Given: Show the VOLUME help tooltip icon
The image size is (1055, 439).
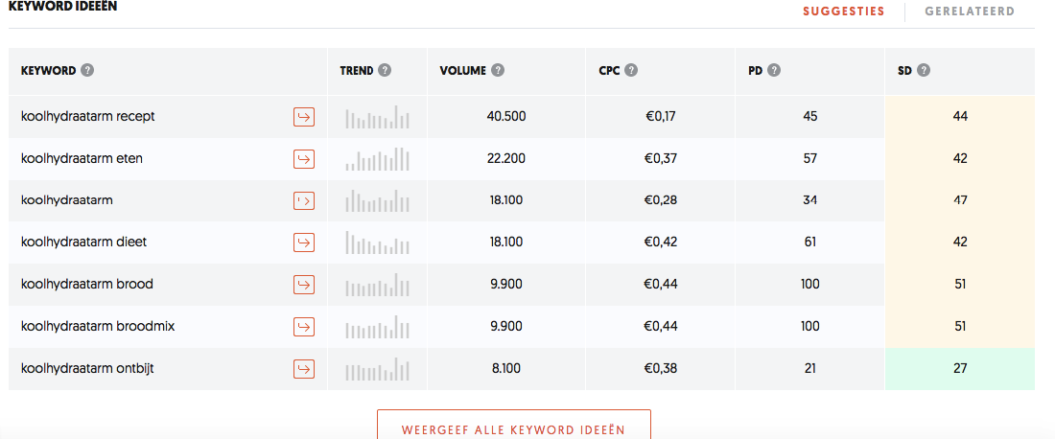Looking at the screenshot, I should pos(497,71).
